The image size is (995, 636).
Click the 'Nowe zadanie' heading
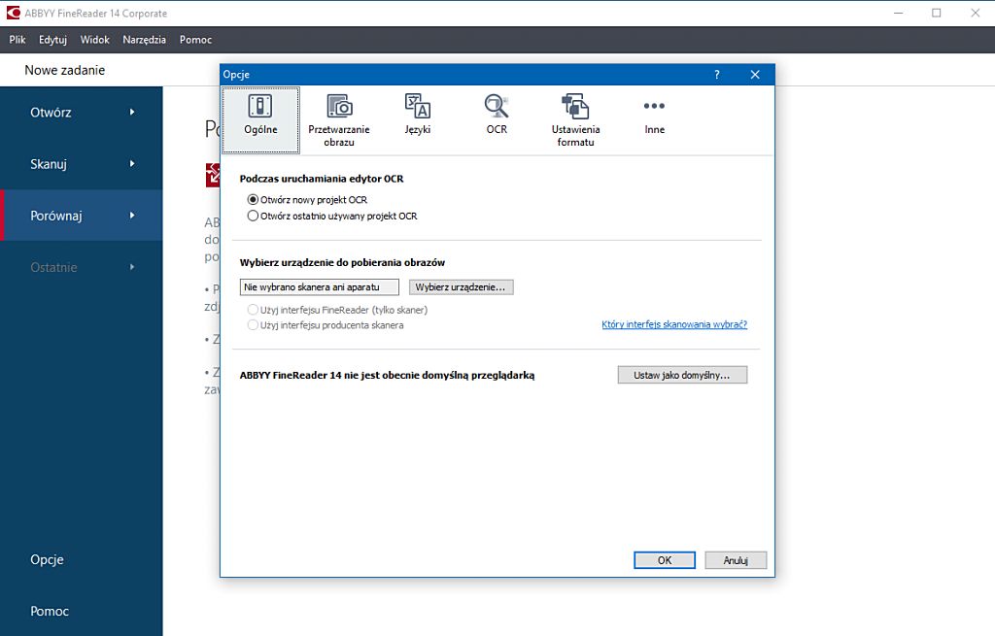tap(65, 70)
